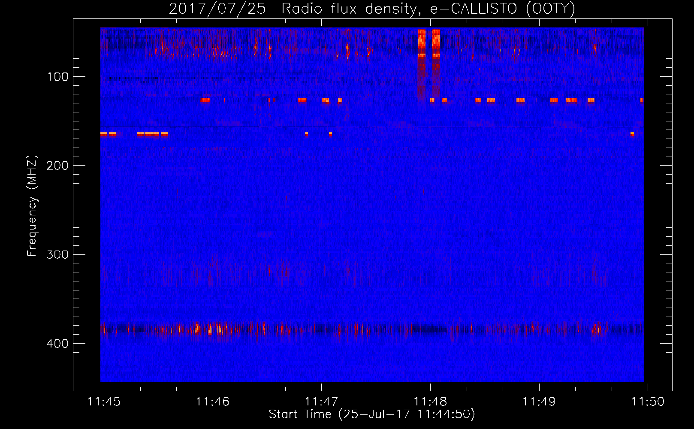Image resolution: width=694 pixels, height=429 pixels.
Task: Click the 200 frequency tick label
Action: pyautogui.click(x=57, y=166)
